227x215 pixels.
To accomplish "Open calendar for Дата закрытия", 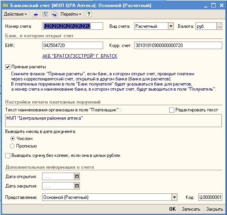I will coord(77,186).
